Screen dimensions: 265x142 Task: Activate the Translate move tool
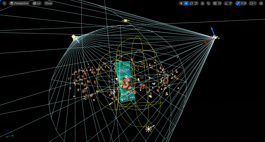[186, 3]
